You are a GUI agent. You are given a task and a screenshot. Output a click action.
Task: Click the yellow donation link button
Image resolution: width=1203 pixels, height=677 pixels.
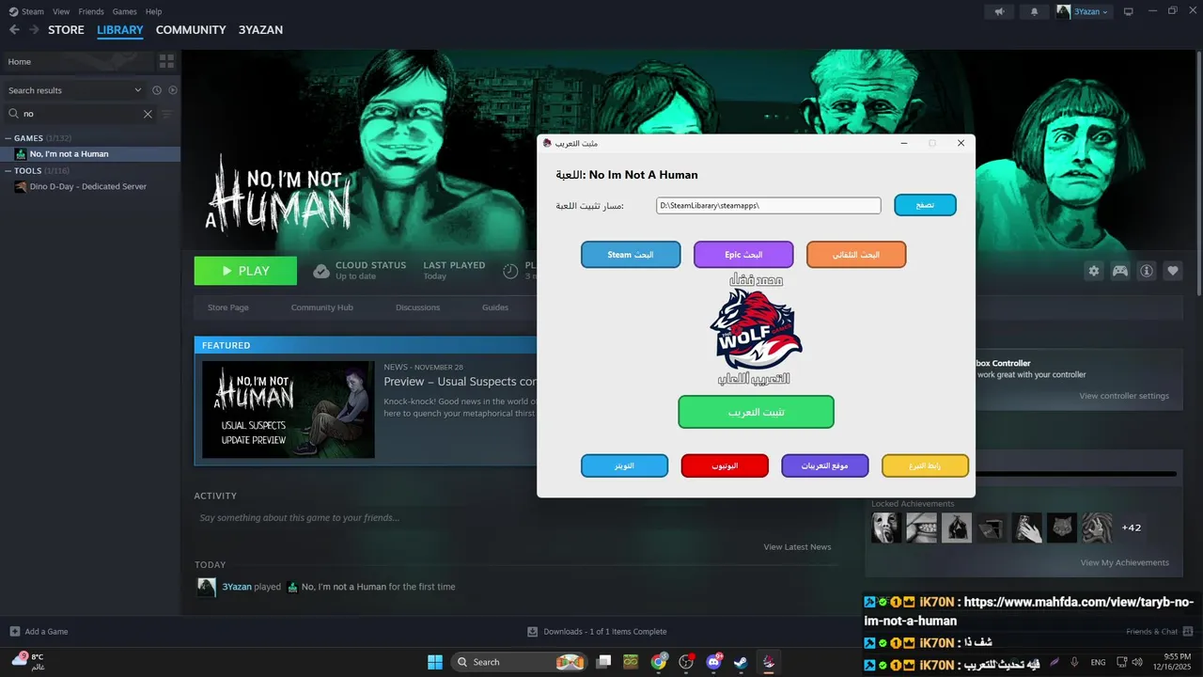tap(925, 466)
